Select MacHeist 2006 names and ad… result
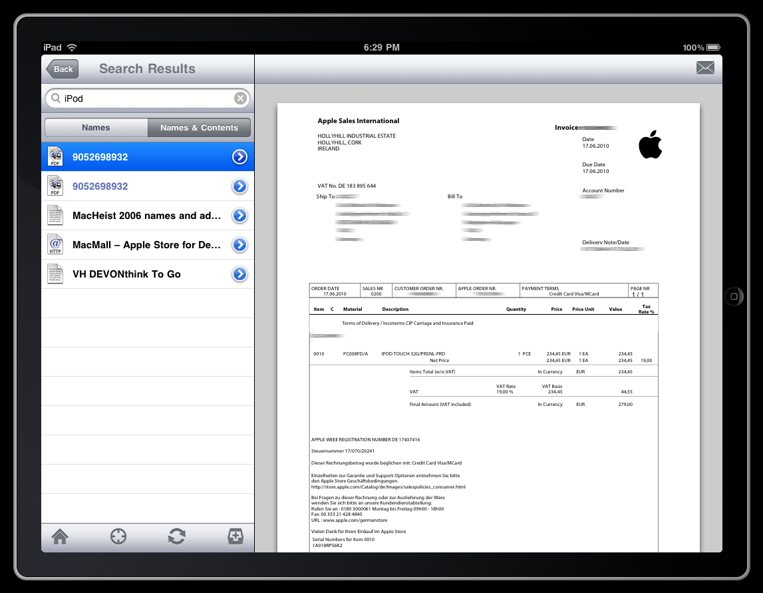Image resolution: width=763 pixels, height=593 pixels. (x=148, y=215)
